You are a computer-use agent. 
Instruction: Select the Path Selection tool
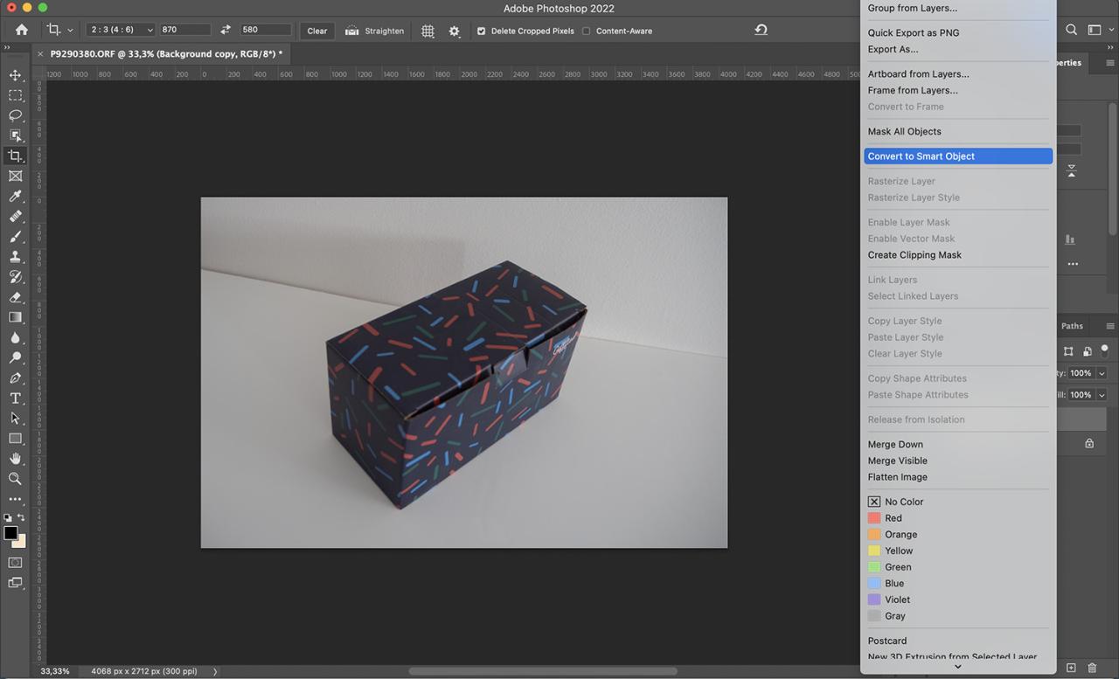(15, 418)
